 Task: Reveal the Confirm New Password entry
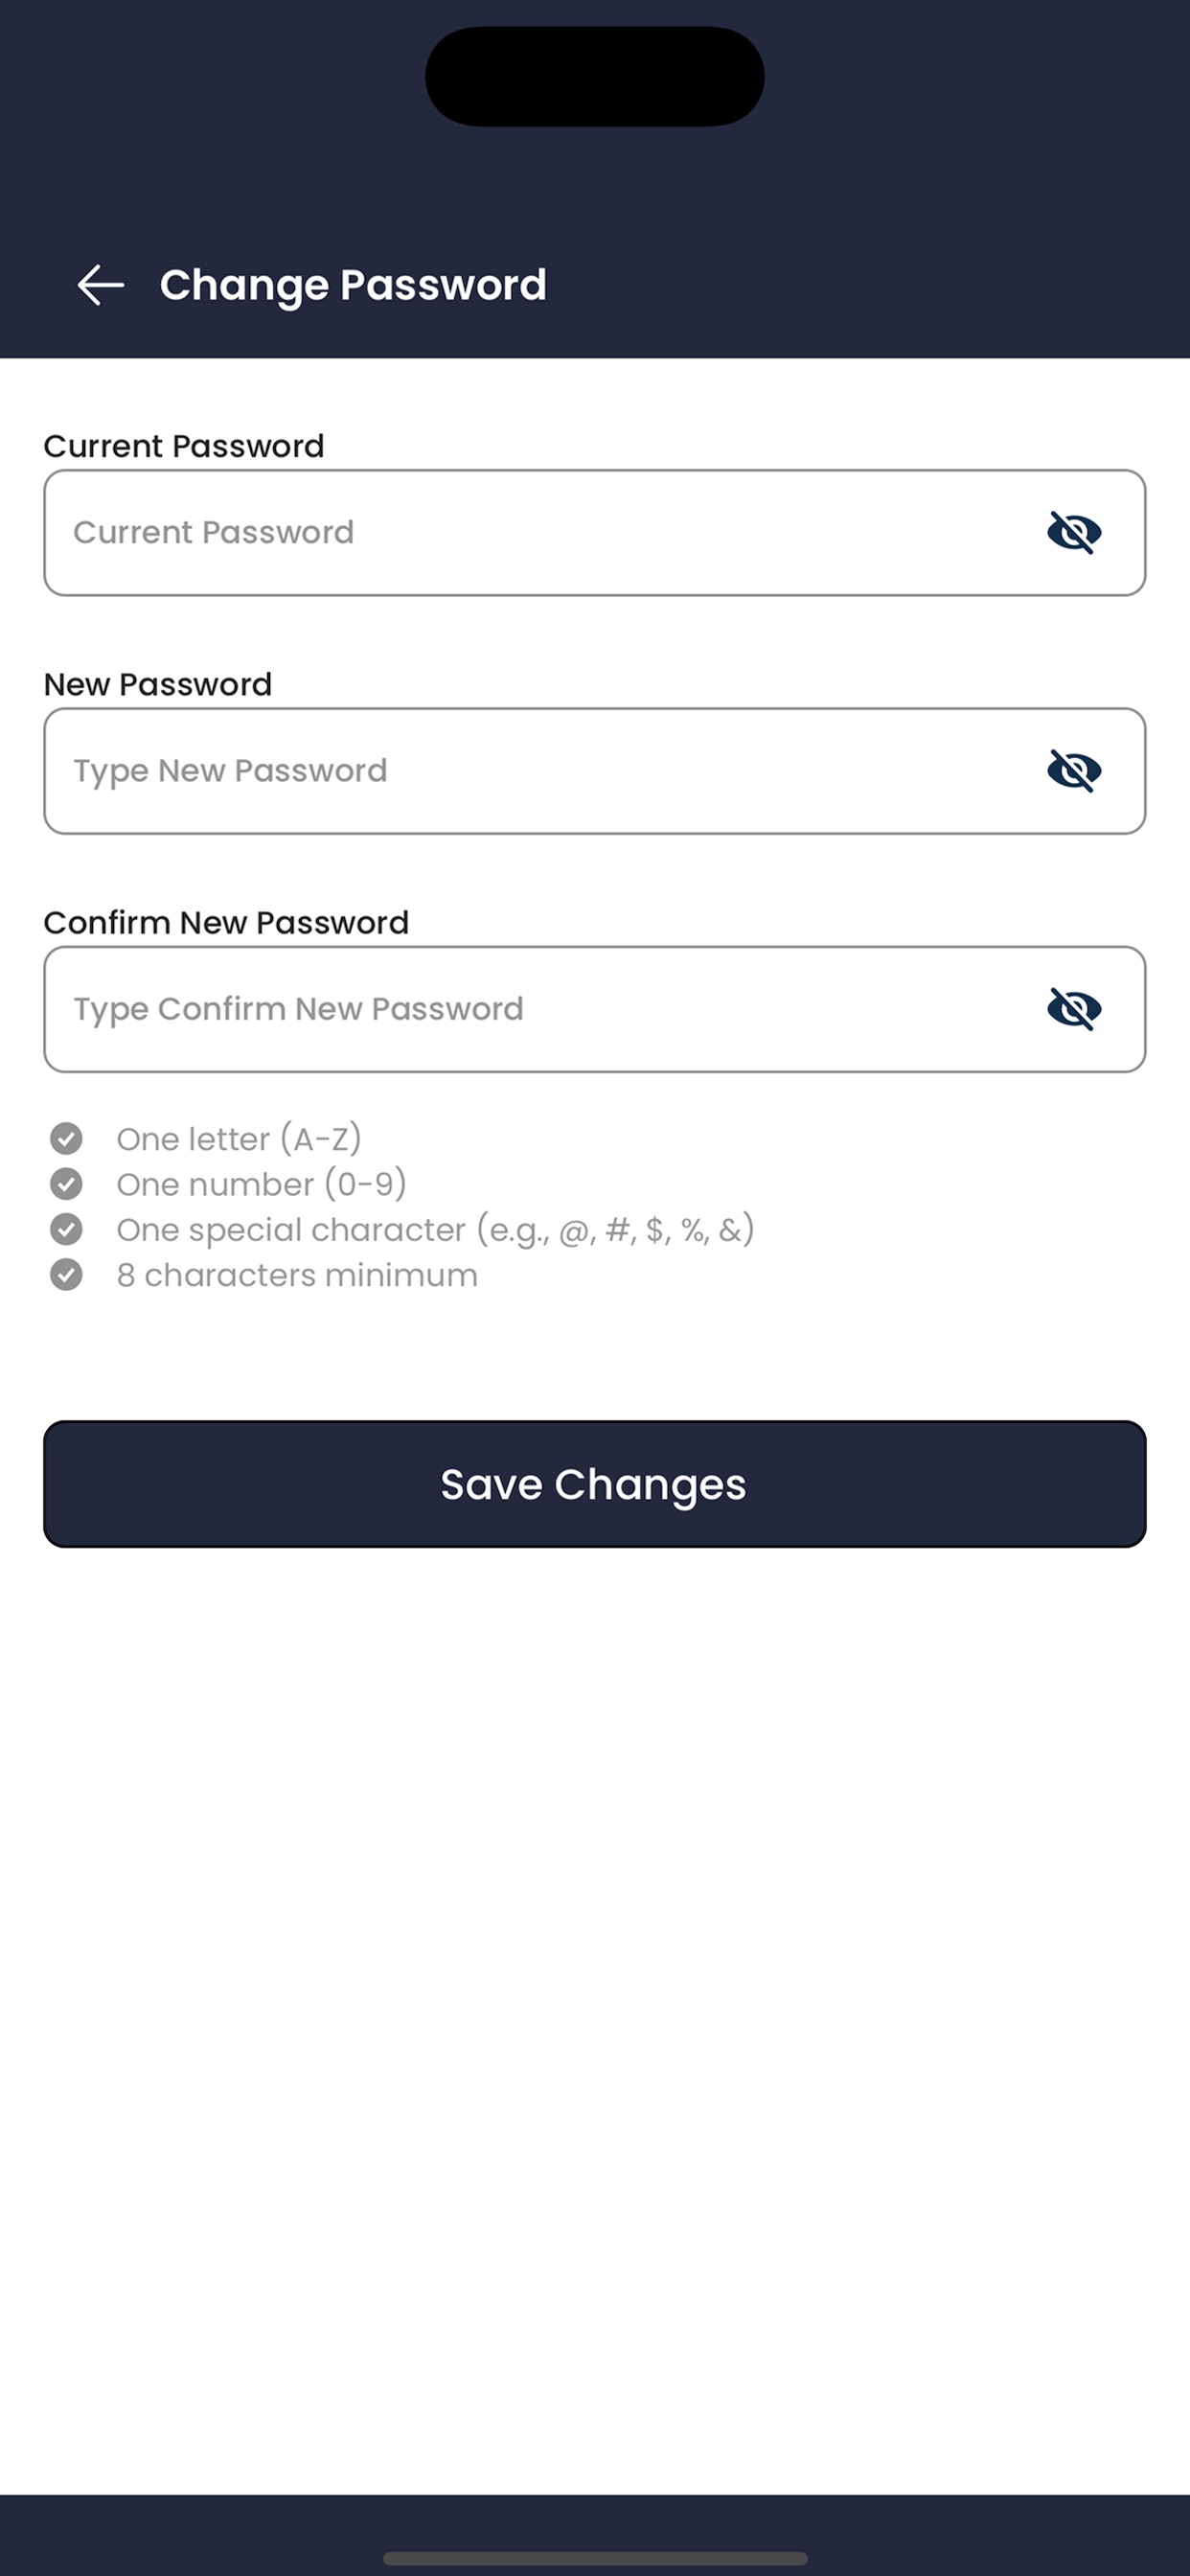(1074, 1009)
